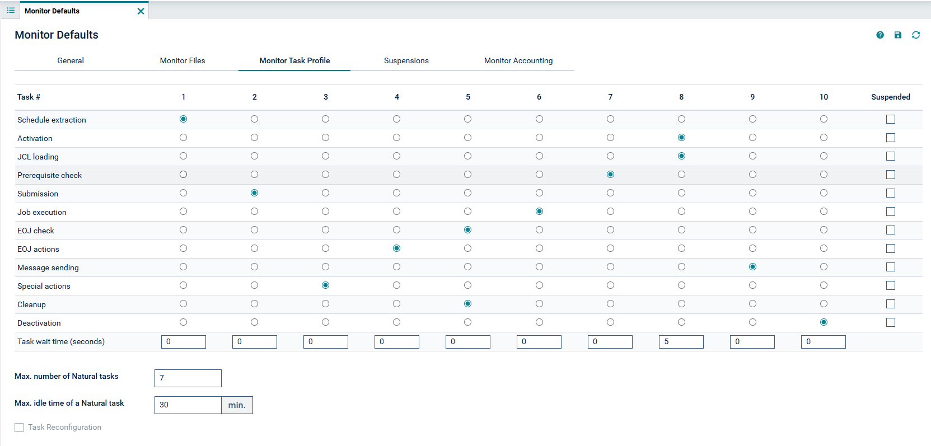Assign Special actions to task 6

(x=539, y=285)
